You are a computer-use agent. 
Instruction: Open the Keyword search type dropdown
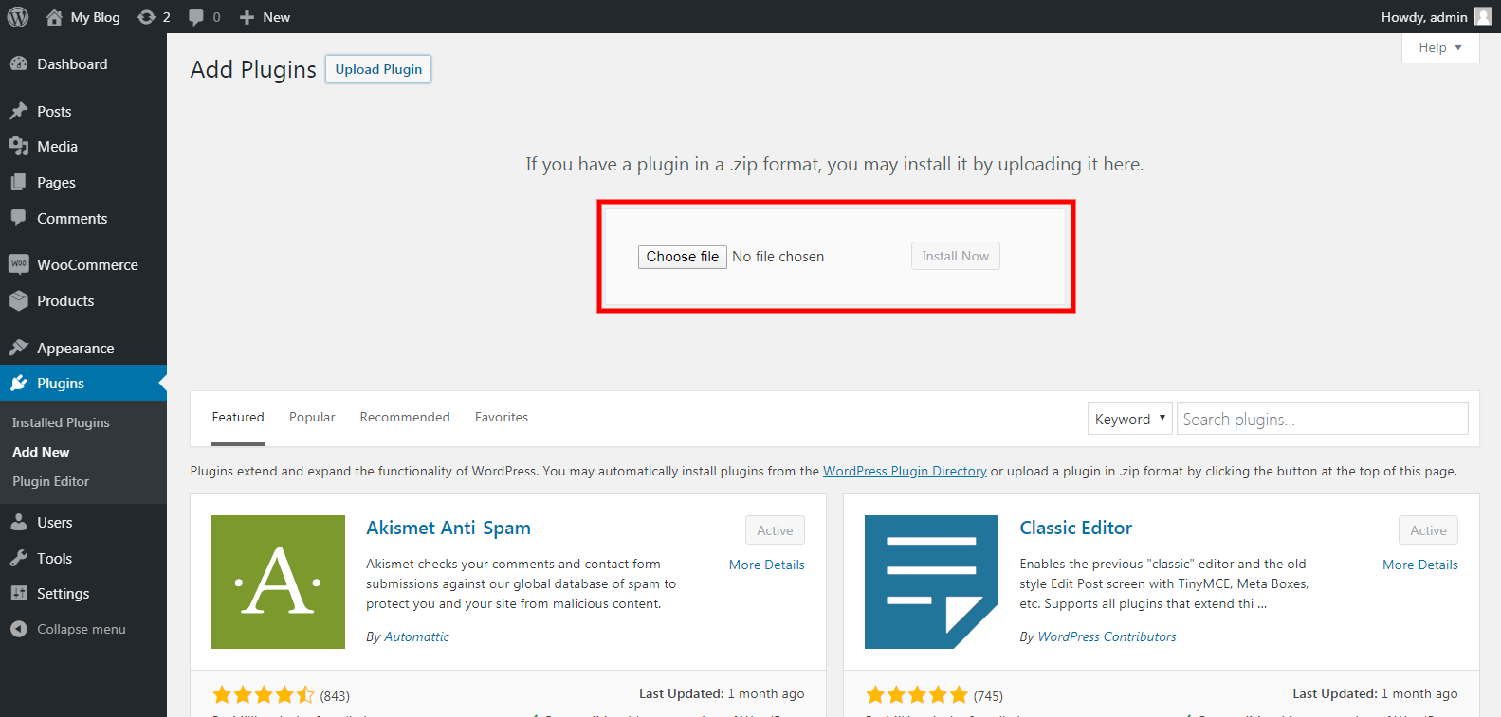tap(1129, 419)
